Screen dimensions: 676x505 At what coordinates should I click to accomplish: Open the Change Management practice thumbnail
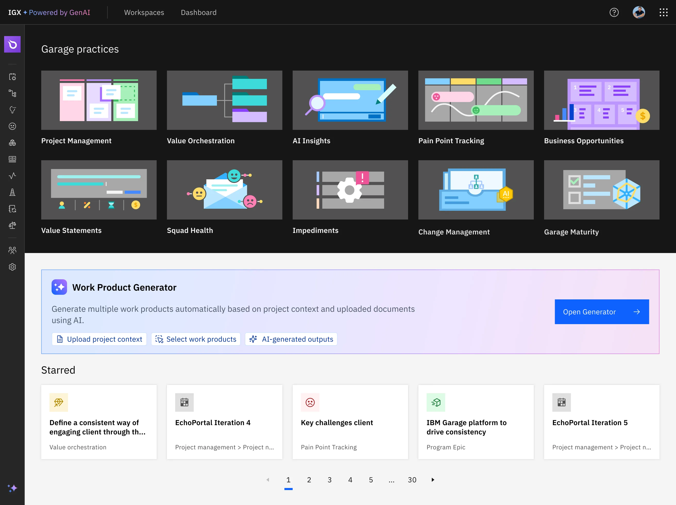click(476, 190)
